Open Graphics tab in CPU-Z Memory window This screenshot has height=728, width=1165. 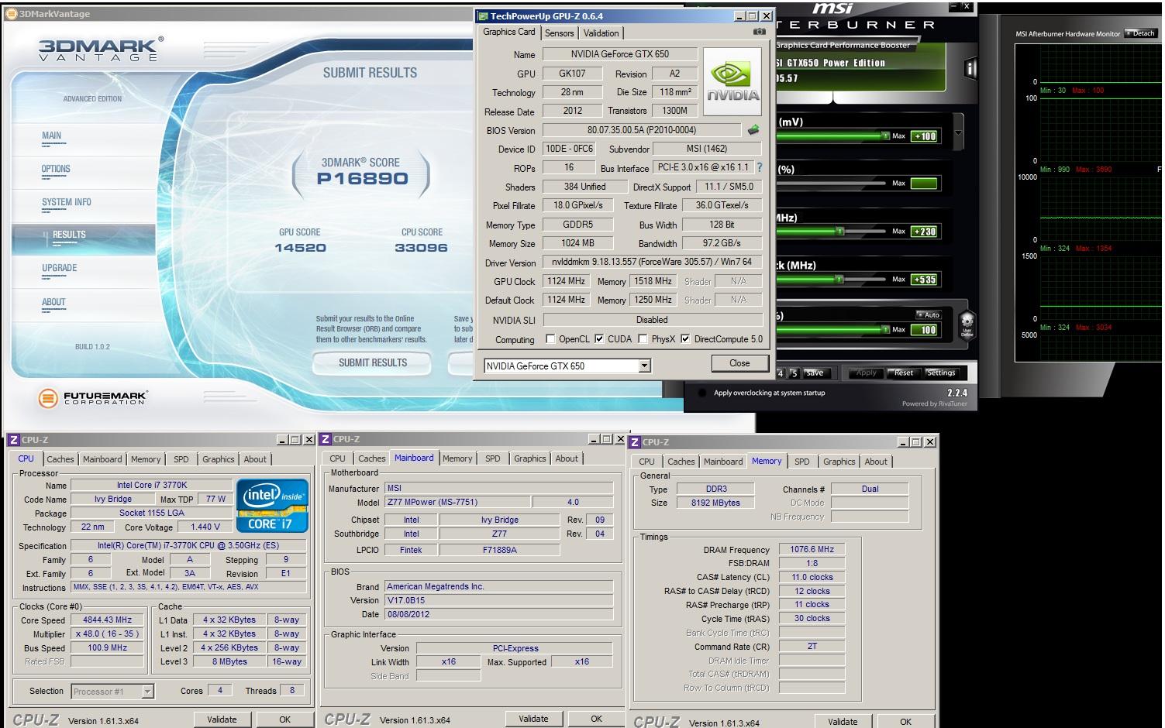coord(839,462)
